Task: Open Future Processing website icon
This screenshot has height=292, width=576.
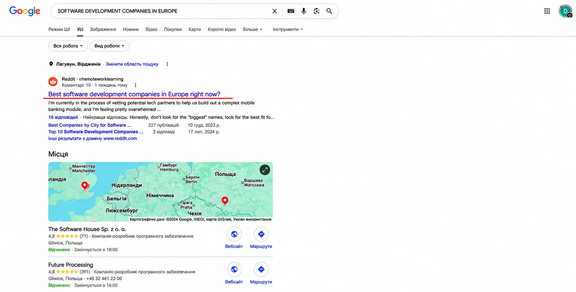Action: click(x=234, y=269)
